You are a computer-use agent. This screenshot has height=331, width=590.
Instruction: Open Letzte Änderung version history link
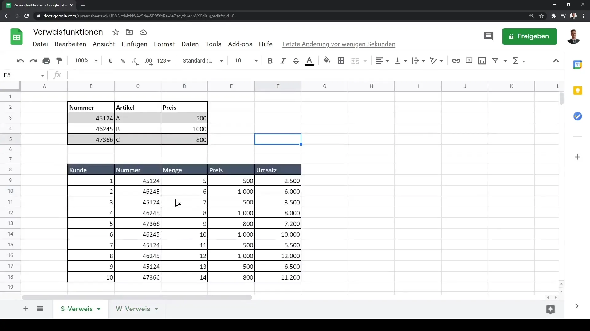click(339, 44)
